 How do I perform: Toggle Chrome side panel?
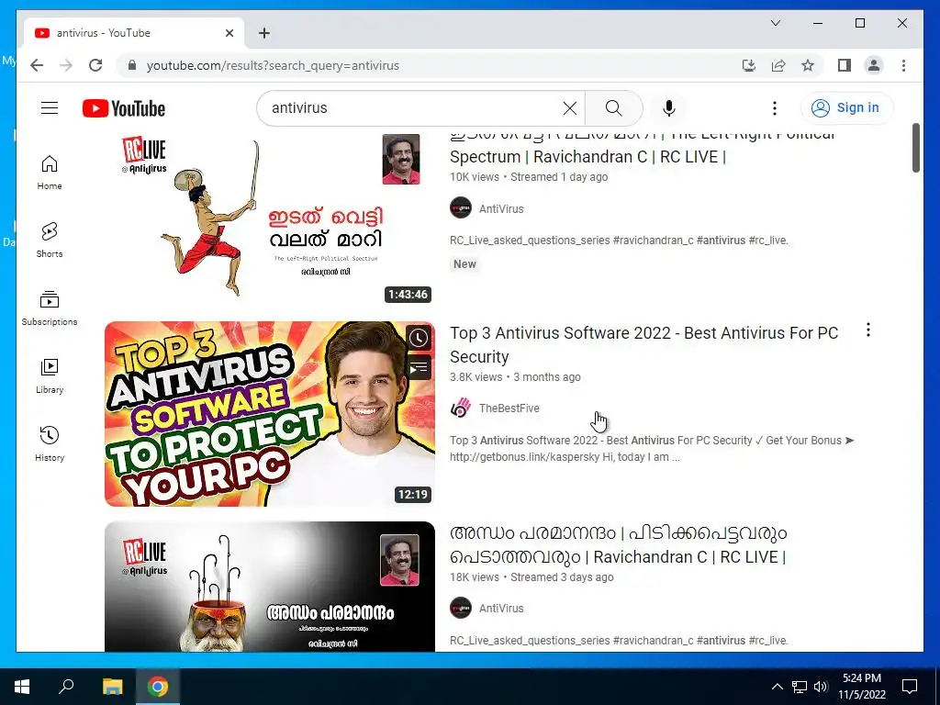point(845,65)
